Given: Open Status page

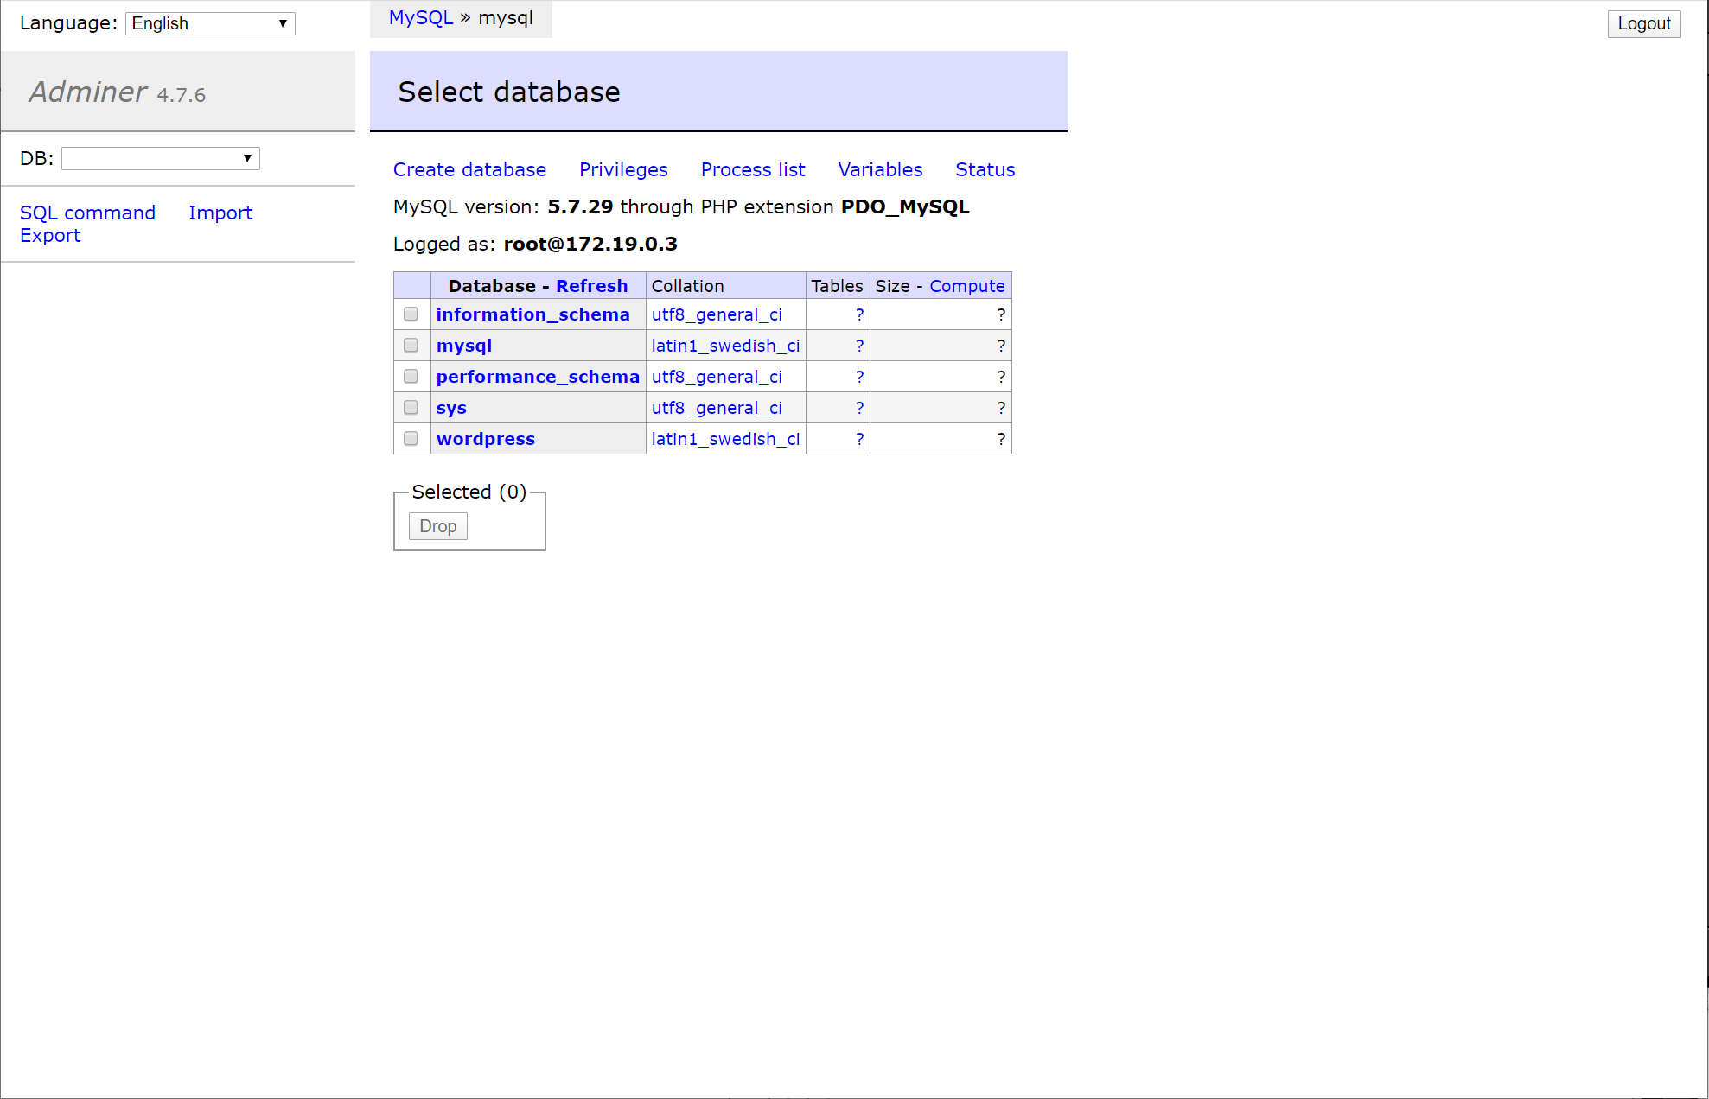Looking at the screenshot, I should tap(985, 169).
